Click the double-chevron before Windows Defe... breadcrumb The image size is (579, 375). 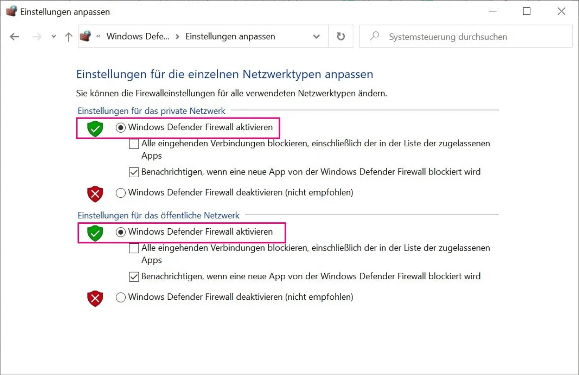[x=99, y=36]
